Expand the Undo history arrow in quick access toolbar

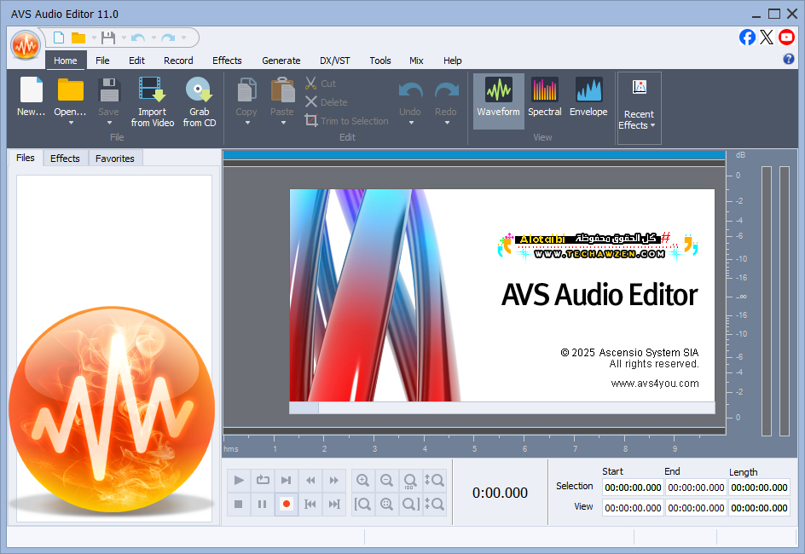153,38
